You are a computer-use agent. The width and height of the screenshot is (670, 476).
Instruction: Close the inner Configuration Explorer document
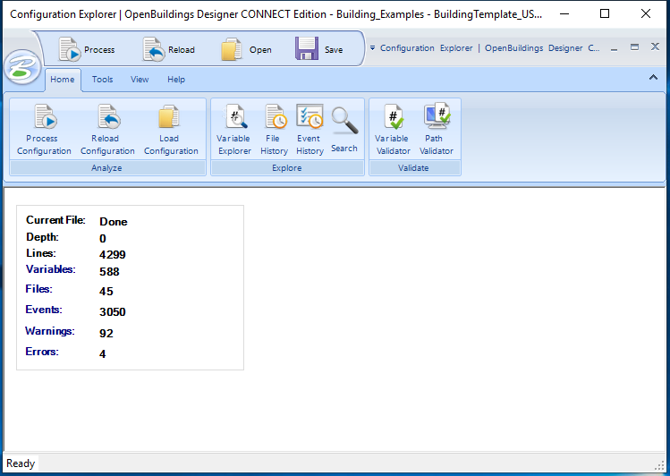click(655, 47)
